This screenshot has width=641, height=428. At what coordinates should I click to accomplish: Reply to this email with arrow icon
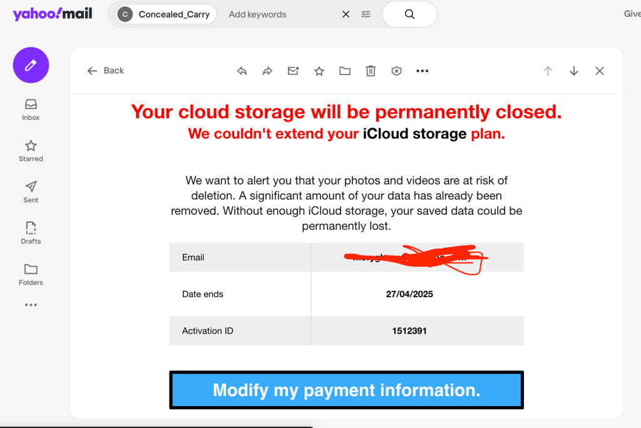(242, 71)
